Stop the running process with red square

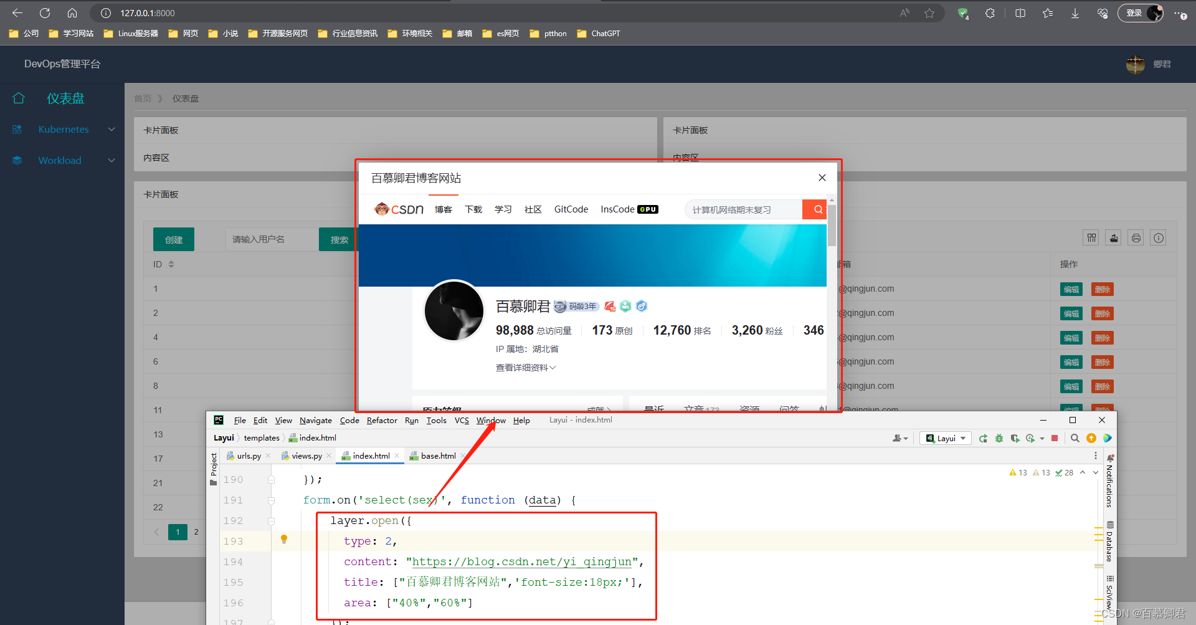(1055, 439)
